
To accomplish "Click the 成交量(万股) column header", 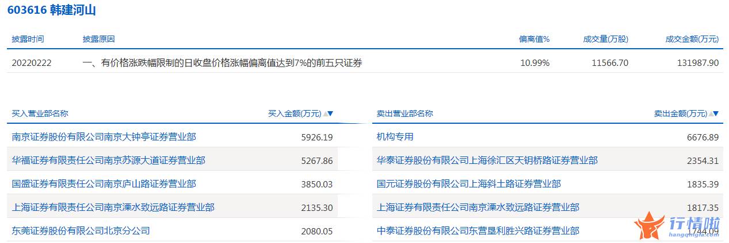I will (x=605, y=39).
